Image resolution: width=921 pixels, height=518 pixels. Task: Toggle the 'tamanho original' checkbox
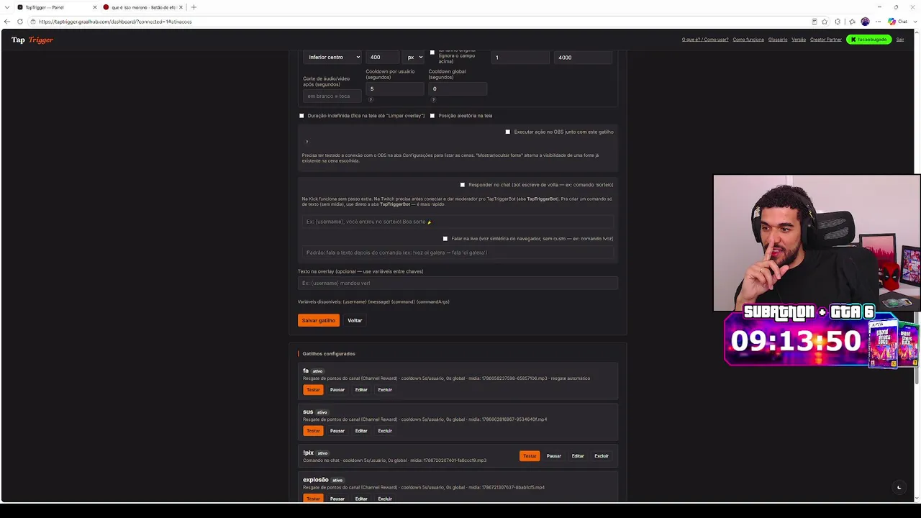tap(432, 53)
